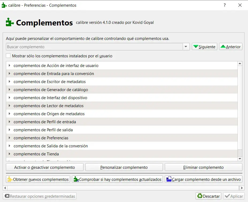Viewport: 248px width, 202px height.
Task: Close the Preferencias Complementos window
Action: pos(240,5)
